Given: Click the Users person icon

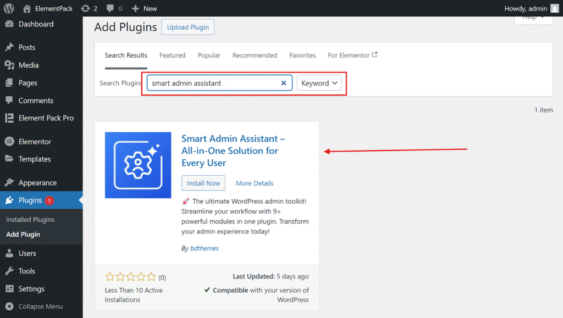Looking at the screenshot, I should (9, 253).
